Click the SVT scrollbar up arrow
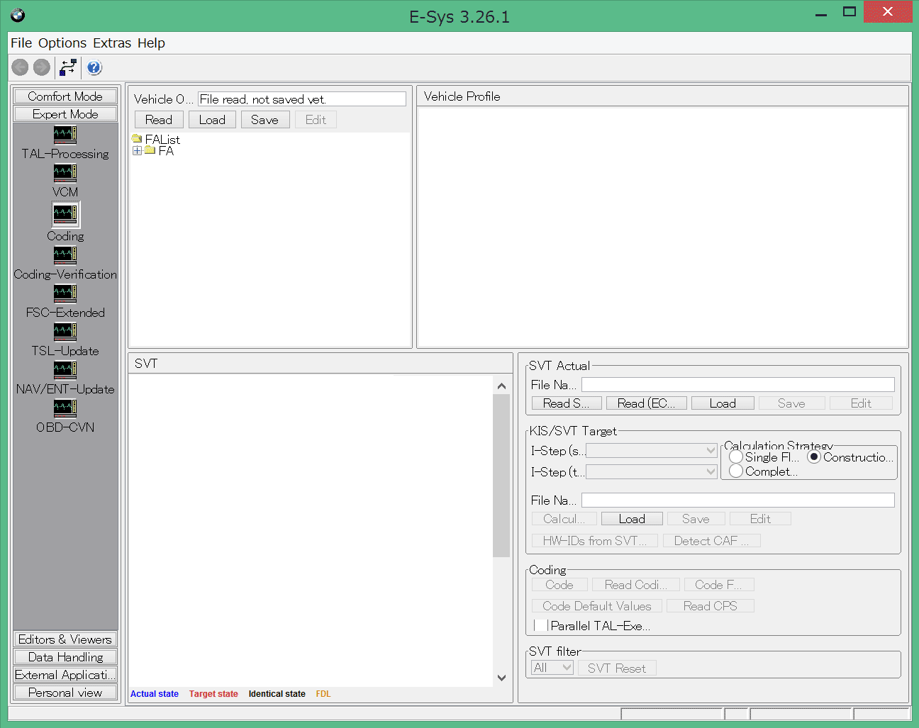The height and width of the screenshot is (728, 919). coord(501,386)
